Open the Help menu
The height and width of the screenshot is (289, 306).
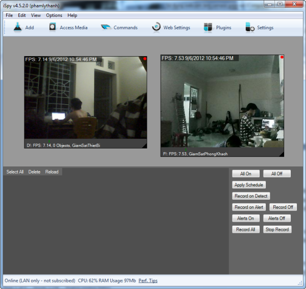[72, 15]
